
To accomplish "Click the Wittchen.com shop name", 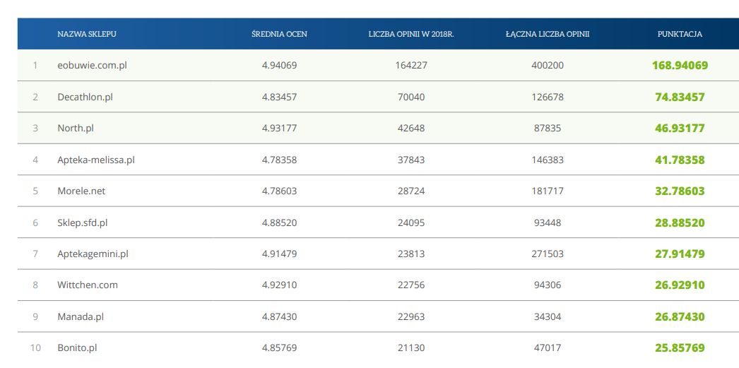I will (88, 285).
